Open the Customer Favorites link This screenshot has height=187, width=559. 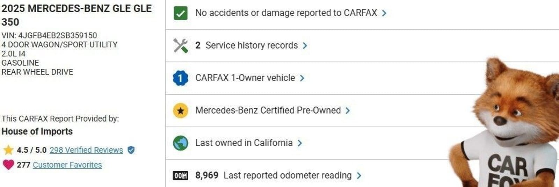click(x=67, y=165)
